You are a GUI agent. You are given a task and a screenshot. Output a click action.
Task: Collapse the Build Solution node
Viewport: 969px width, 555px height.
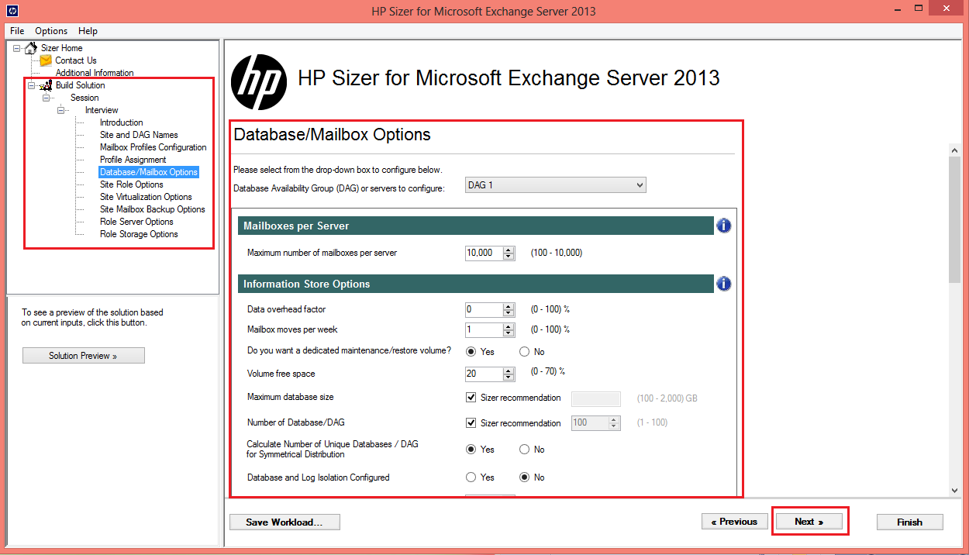click(x=32, y=85)
